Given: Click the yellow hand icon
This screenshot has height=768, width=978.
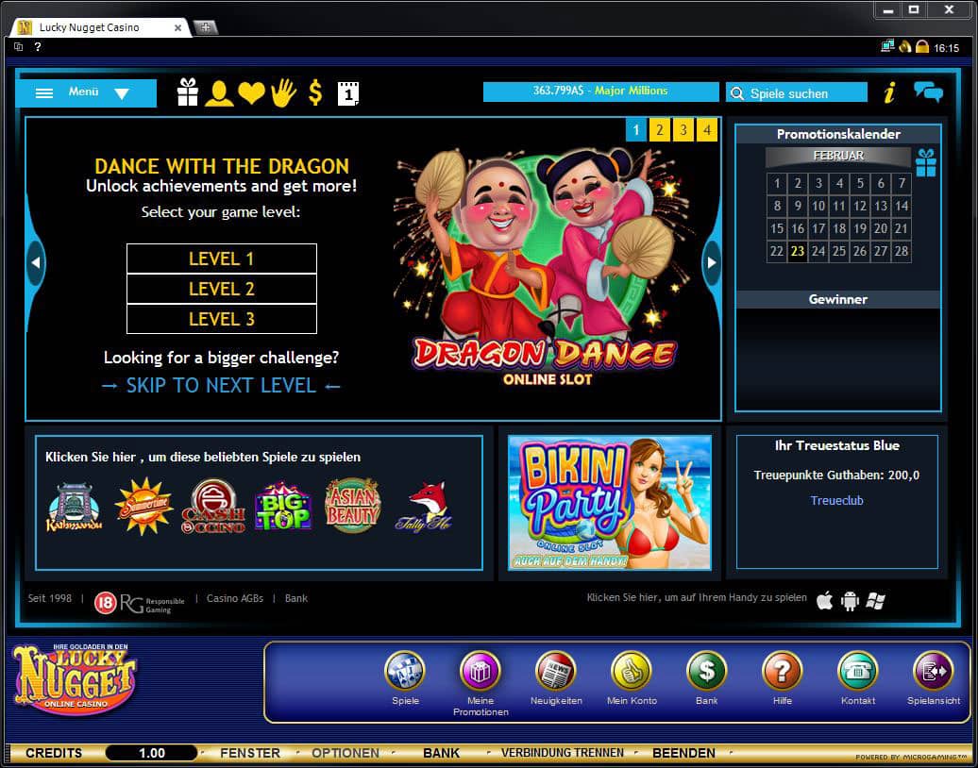Looking at the screenshot, I should click(x=283, y=92).
